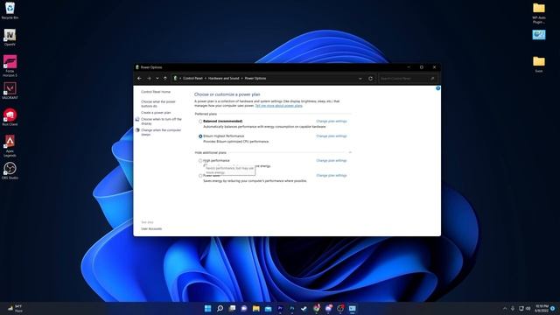Select the Bitsum Highest Performance plan

tap(200, 136)
